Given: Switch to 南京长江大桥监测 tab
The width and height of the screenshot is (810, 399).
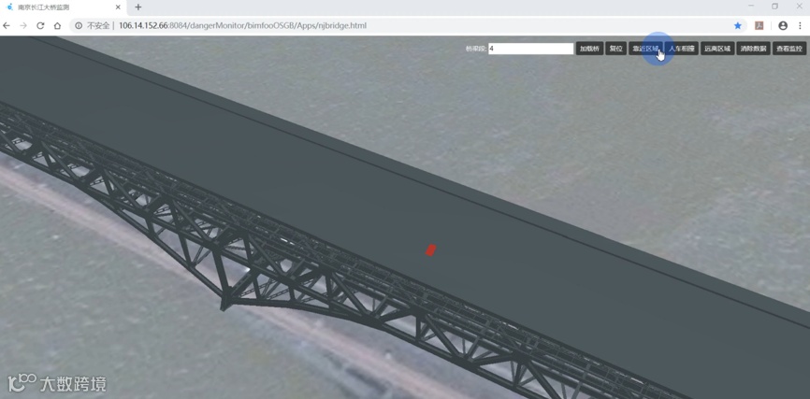Looking at the screenshot, I should (x=64, y=7).
